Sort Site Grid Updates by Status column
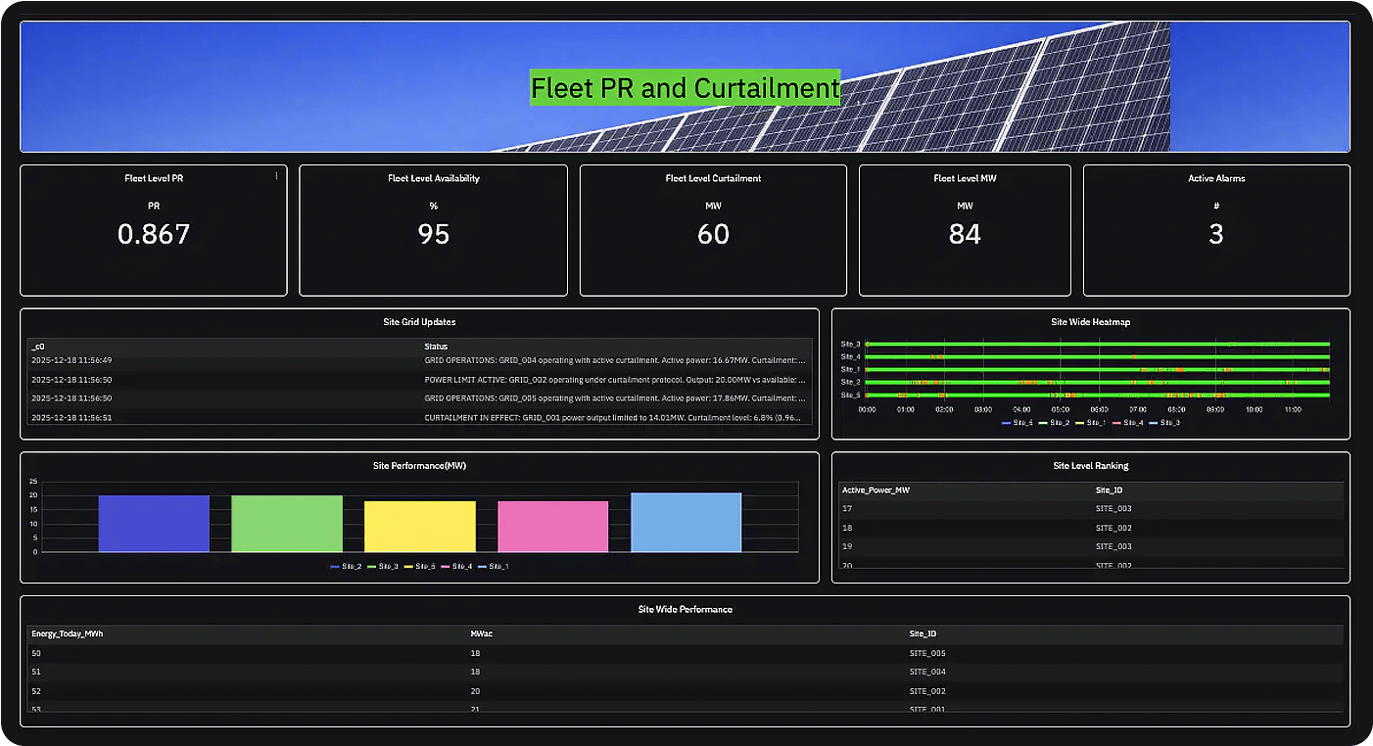 436,347
